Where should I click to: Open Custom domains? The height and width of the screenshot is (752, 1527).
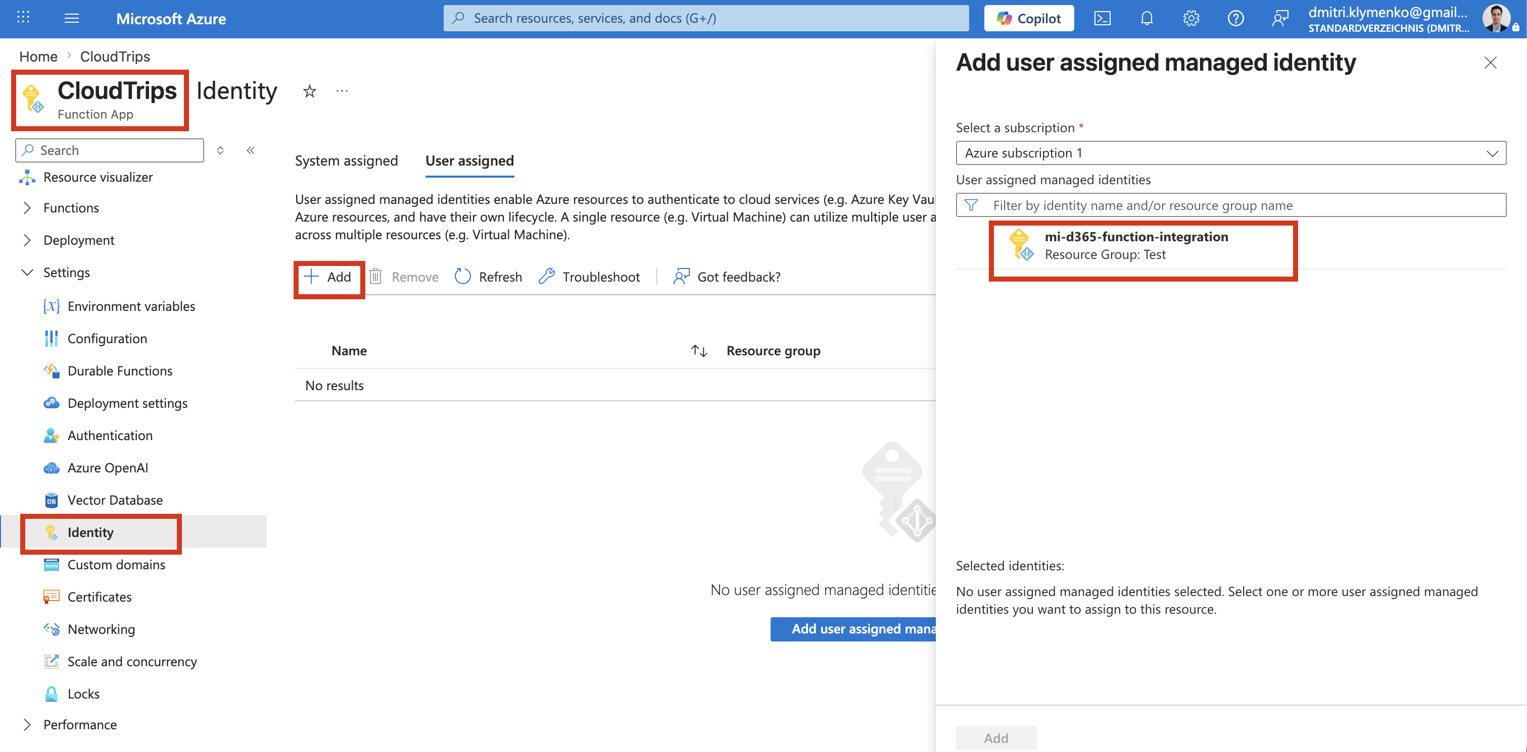pyautogui.click(x=104, y=564)
